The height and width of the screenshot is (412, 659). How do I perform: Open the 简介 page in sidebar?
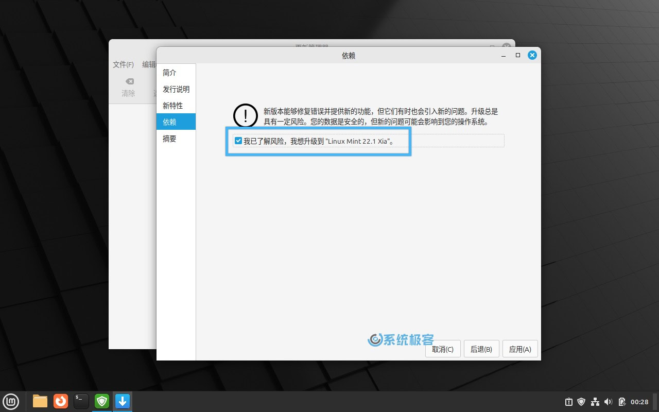click(x=176, y=73)
